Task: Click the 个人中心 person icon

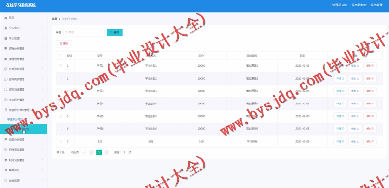Action: point(6,28)
